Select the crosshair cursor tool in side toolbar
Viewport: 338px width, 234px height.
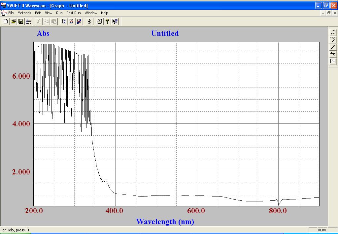[333, 54]
